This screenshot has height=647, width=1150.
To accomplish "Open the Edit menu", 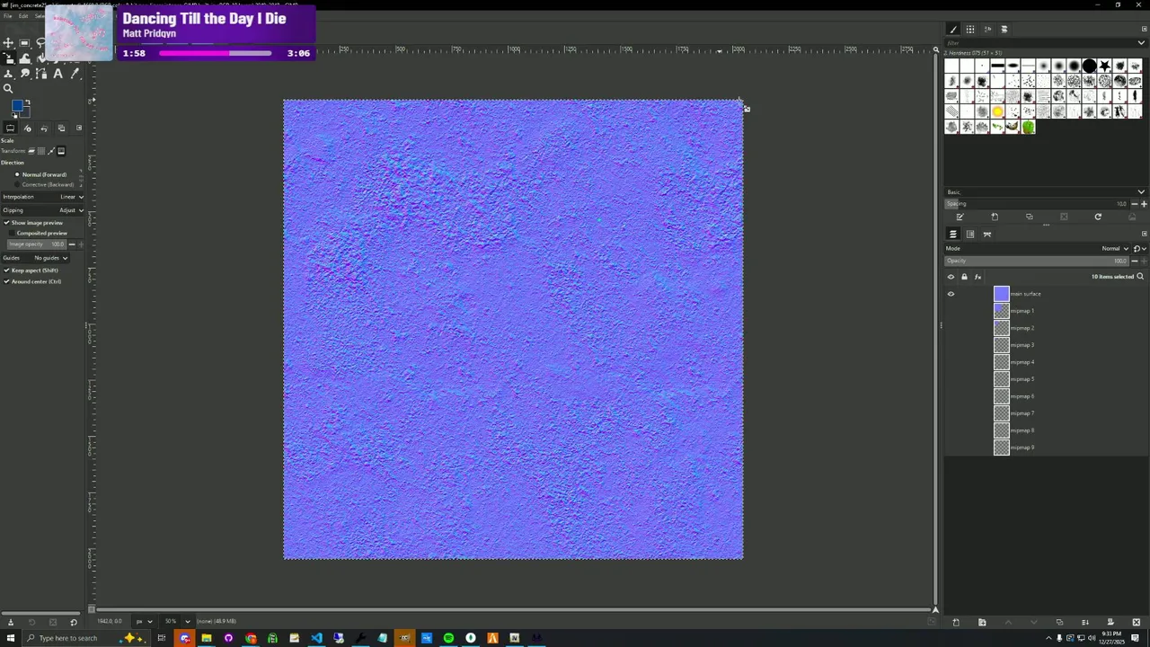I will point(23,16).
